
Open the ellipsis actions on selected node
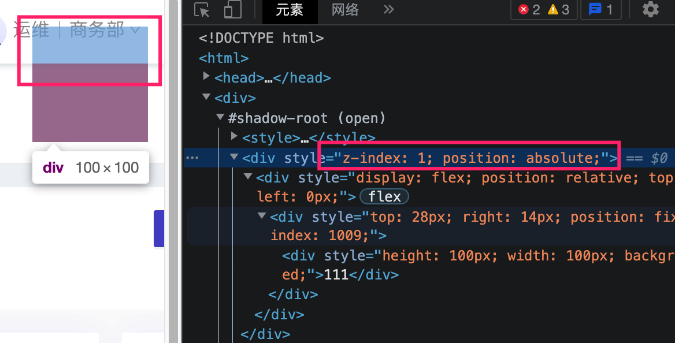(x=192, y=158)
